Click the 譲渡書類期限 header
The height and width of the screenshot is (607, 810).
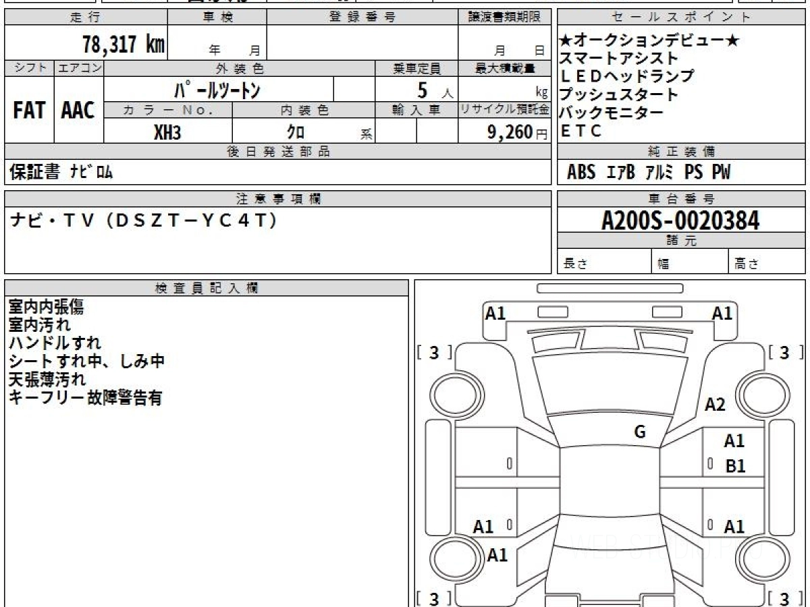506,18
